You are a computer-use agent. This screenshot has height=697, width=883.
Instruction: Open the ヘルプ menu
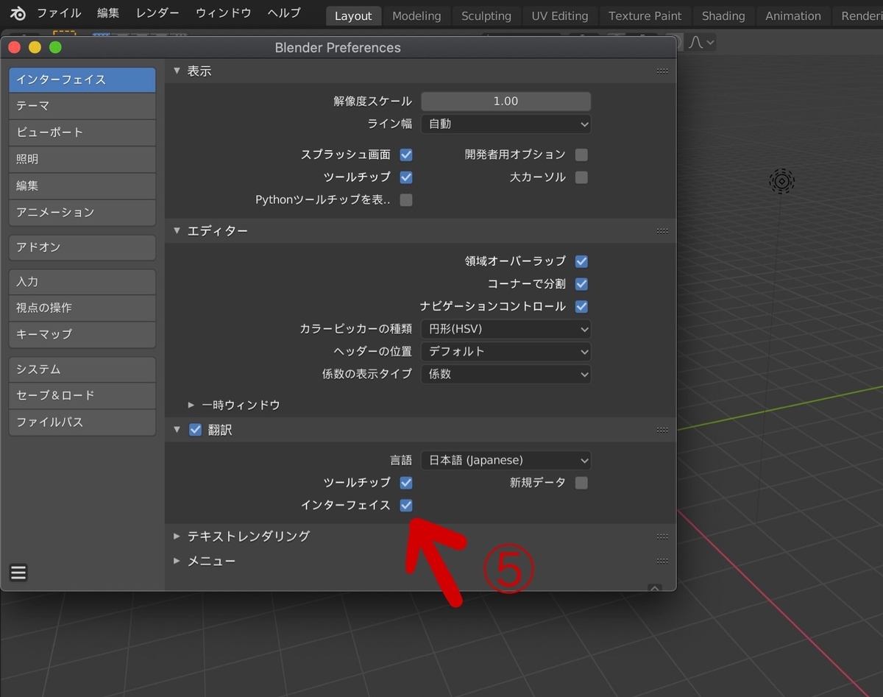(x=284, y=13)
